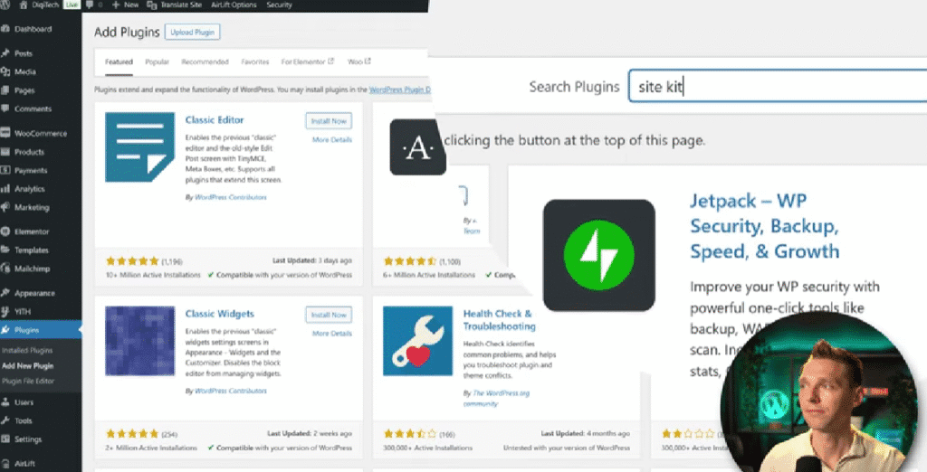Install the Classic Editor plugin

click(329, 121)
